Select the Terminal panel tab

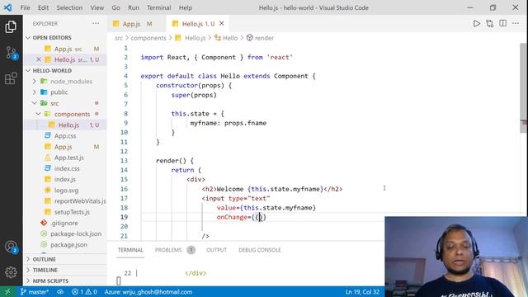130,250
